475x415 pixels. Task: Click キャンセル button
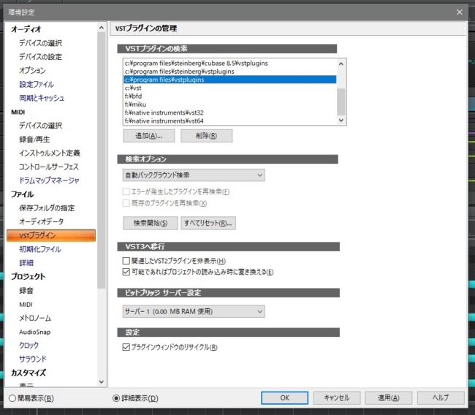pyautogui.click(x=337, y=397)
